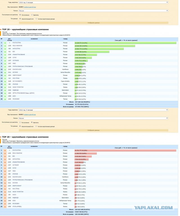The height and width of the screenshot is (216, 180).
Task: Click рег. номер column header in premiums table
Action: pyautogui.click(x=10, y=39)
